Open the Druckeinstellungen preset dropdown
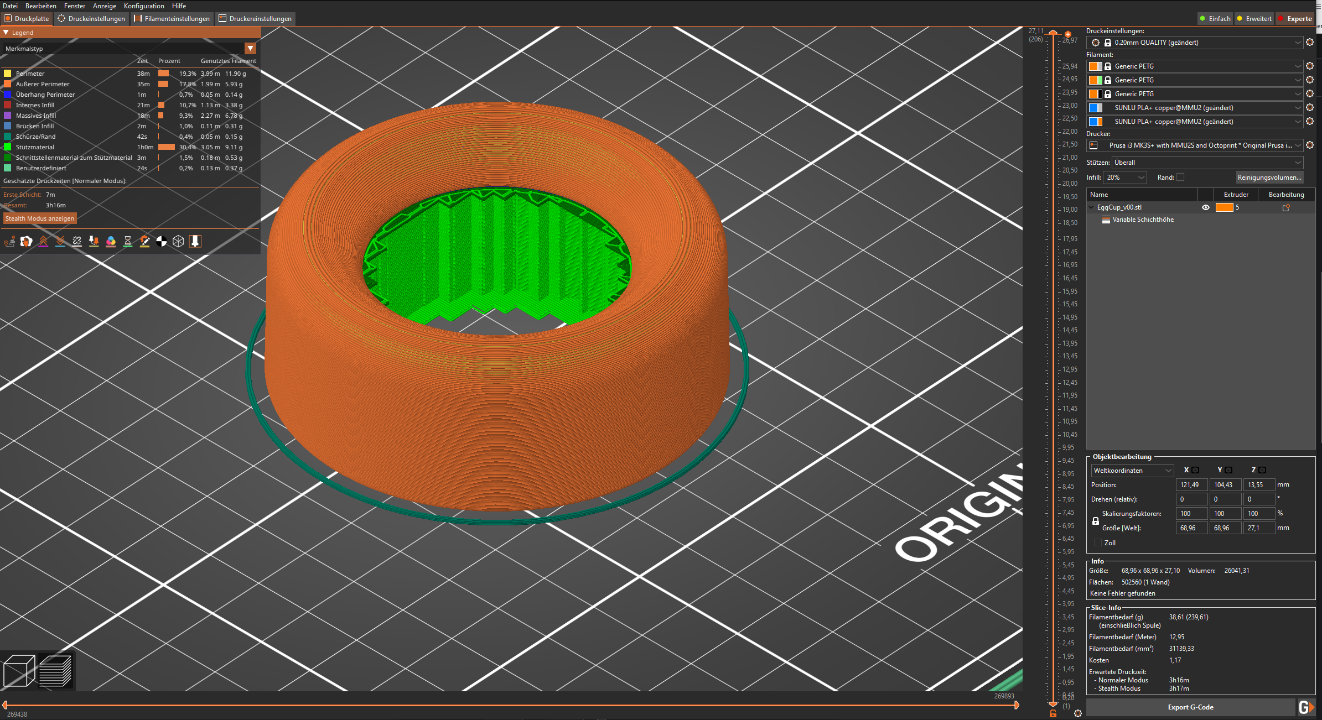 pyautogui.click(x=1195, y=43)
